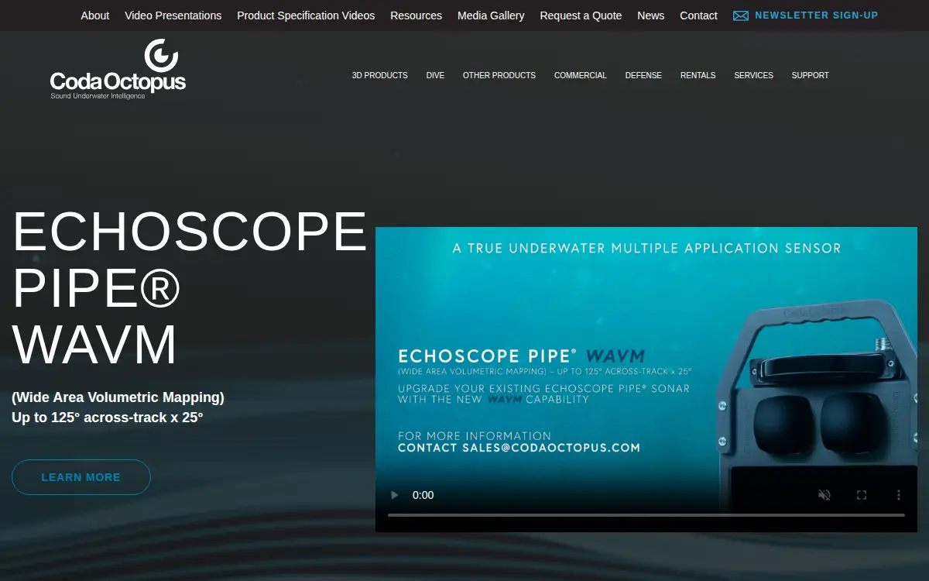Click Request a Quote
Image resolution: width=929 pixels, height=581 pixels.
click(x=581, y=15)
